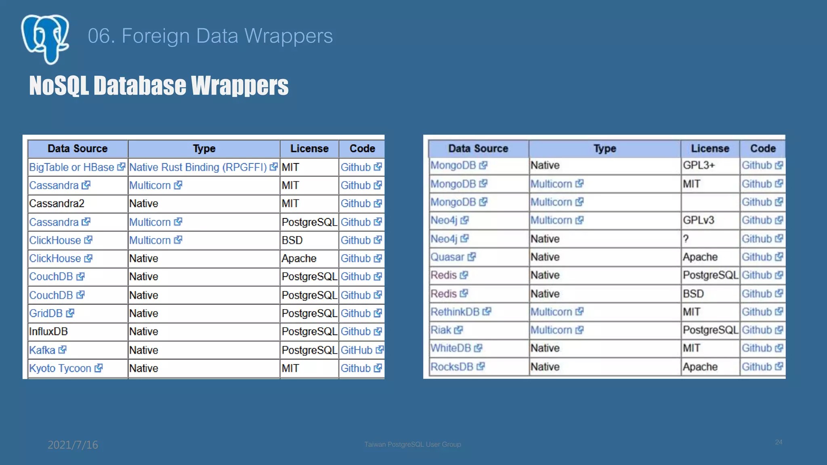Click external-link icon beside GPLv3 Neo4j

click(x=465, y=220)
